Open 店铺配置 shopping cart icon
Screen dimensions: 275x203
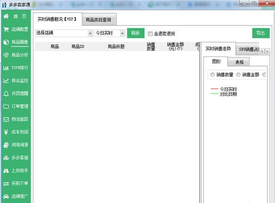pos(6,29)
